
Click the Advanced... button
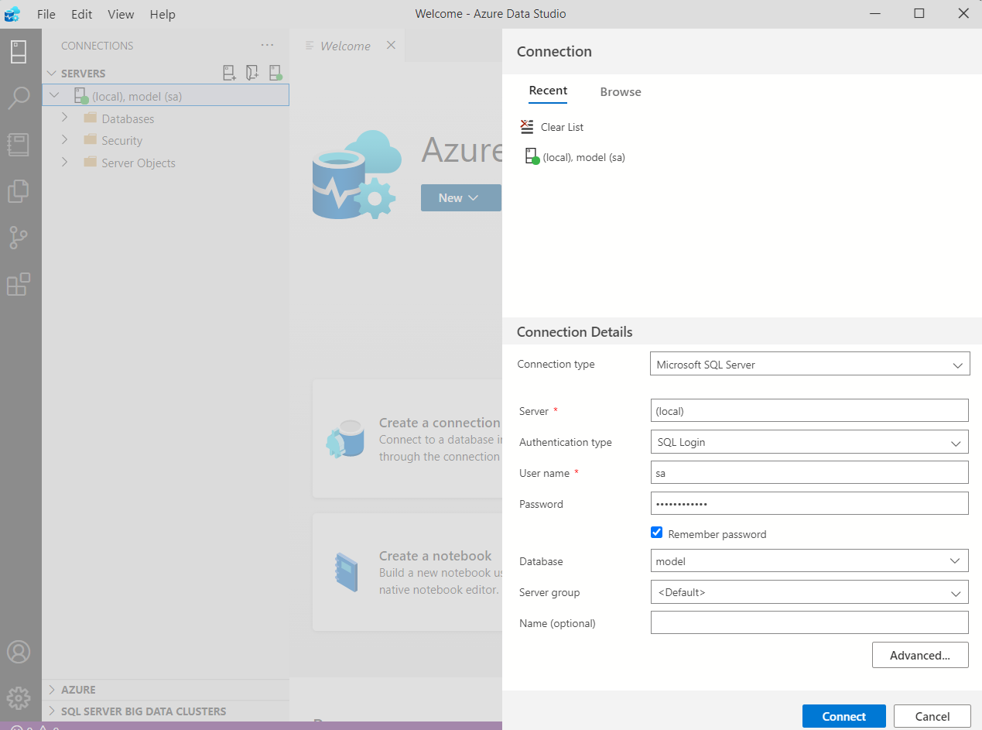point(920,655)
